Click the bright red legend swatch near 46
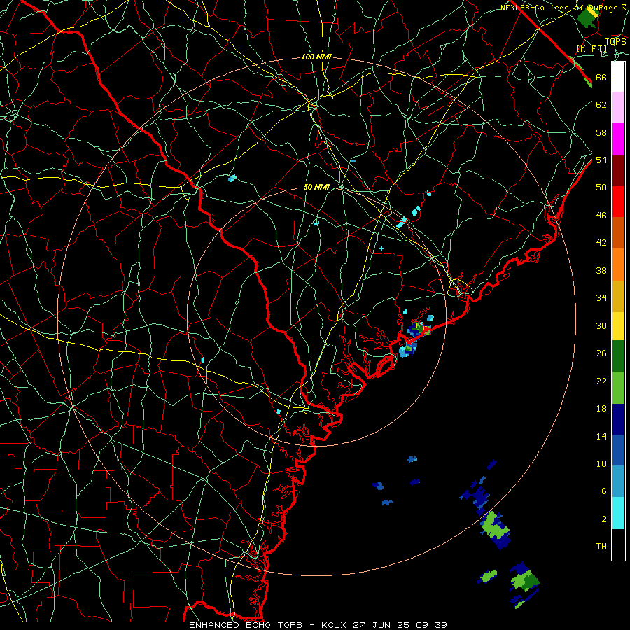This screenshot has height=630, width=630. click(618, 202)
